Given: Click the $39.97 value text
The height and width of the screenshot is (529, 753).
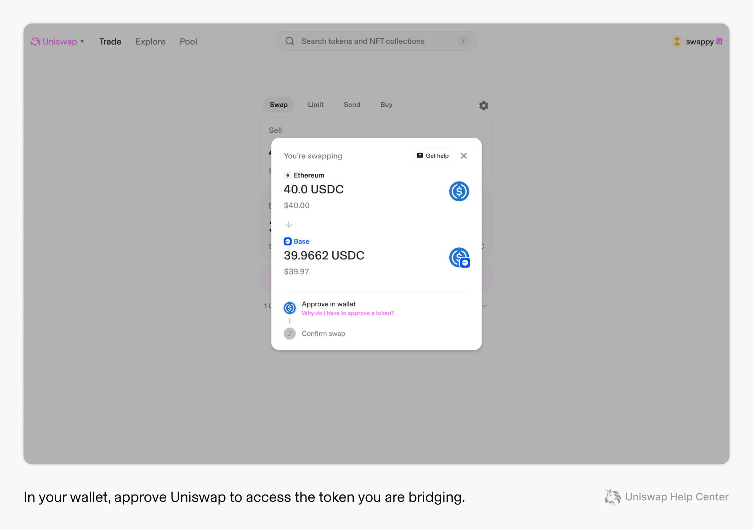Looking at the screenshot, I should (296, 271).
